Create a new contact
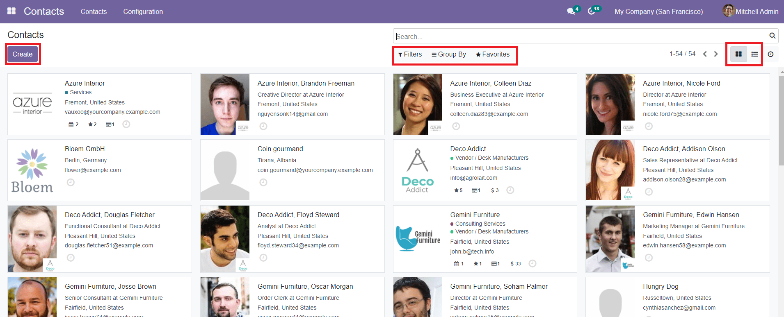The width and height of the screenshot is (784, 317). pyautogui.click(x=23, y=54)
